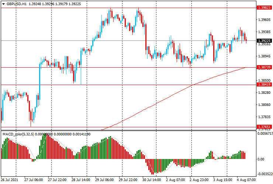Click the 27 Jul 06:00 time label
The height and width of the screenshot is (184, 273).
pos(34,180)
